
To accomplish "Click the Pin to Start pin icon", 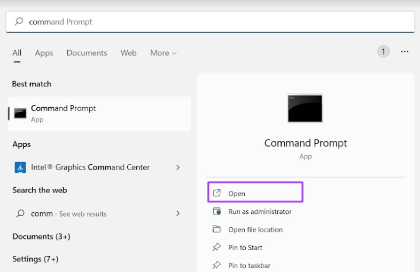I will (x=217, y=247).
